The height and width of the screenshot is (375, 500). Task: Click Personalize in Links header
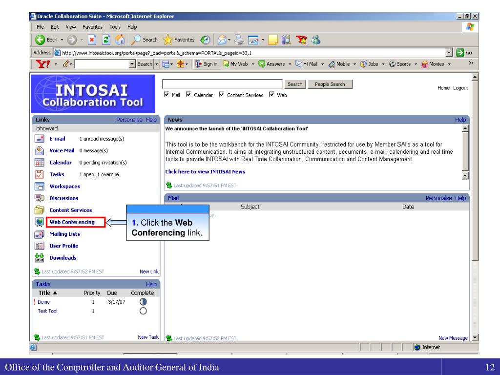tap(129, 120)
